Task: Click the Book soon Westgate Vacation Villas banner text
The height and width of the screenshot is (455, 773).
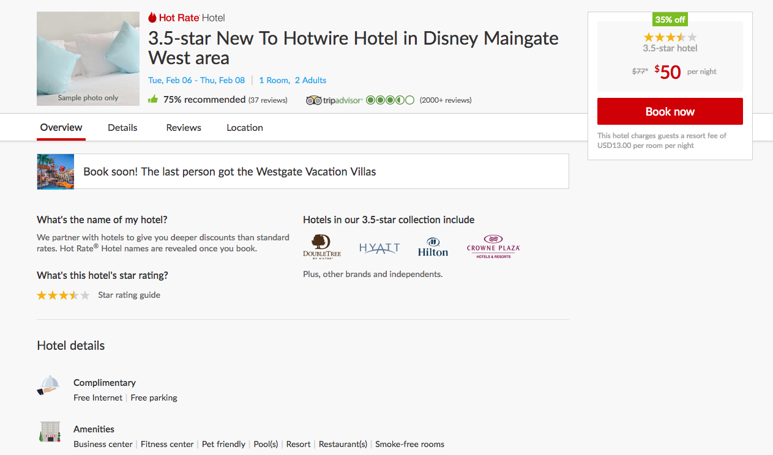Action: click(x=230, y=172)
